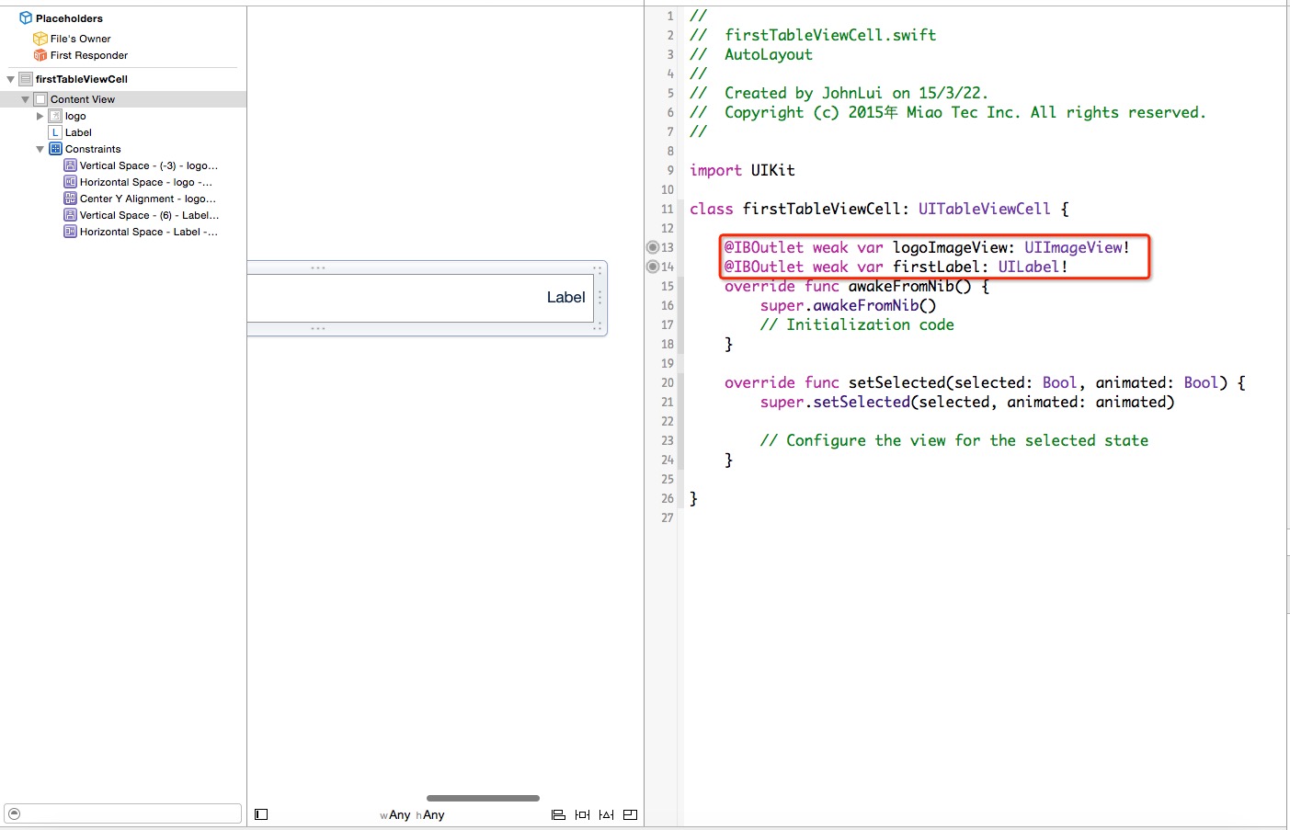Click '// Configure the view' comment line
The image size is (1290, 830).
click(x=953, y=440)
